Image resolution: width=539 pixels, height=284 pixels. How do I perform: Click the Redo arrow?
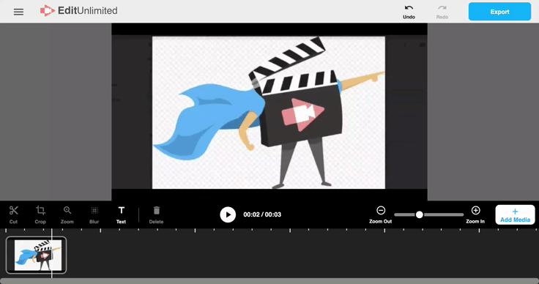pyautogui.click(x=442, y=12)
